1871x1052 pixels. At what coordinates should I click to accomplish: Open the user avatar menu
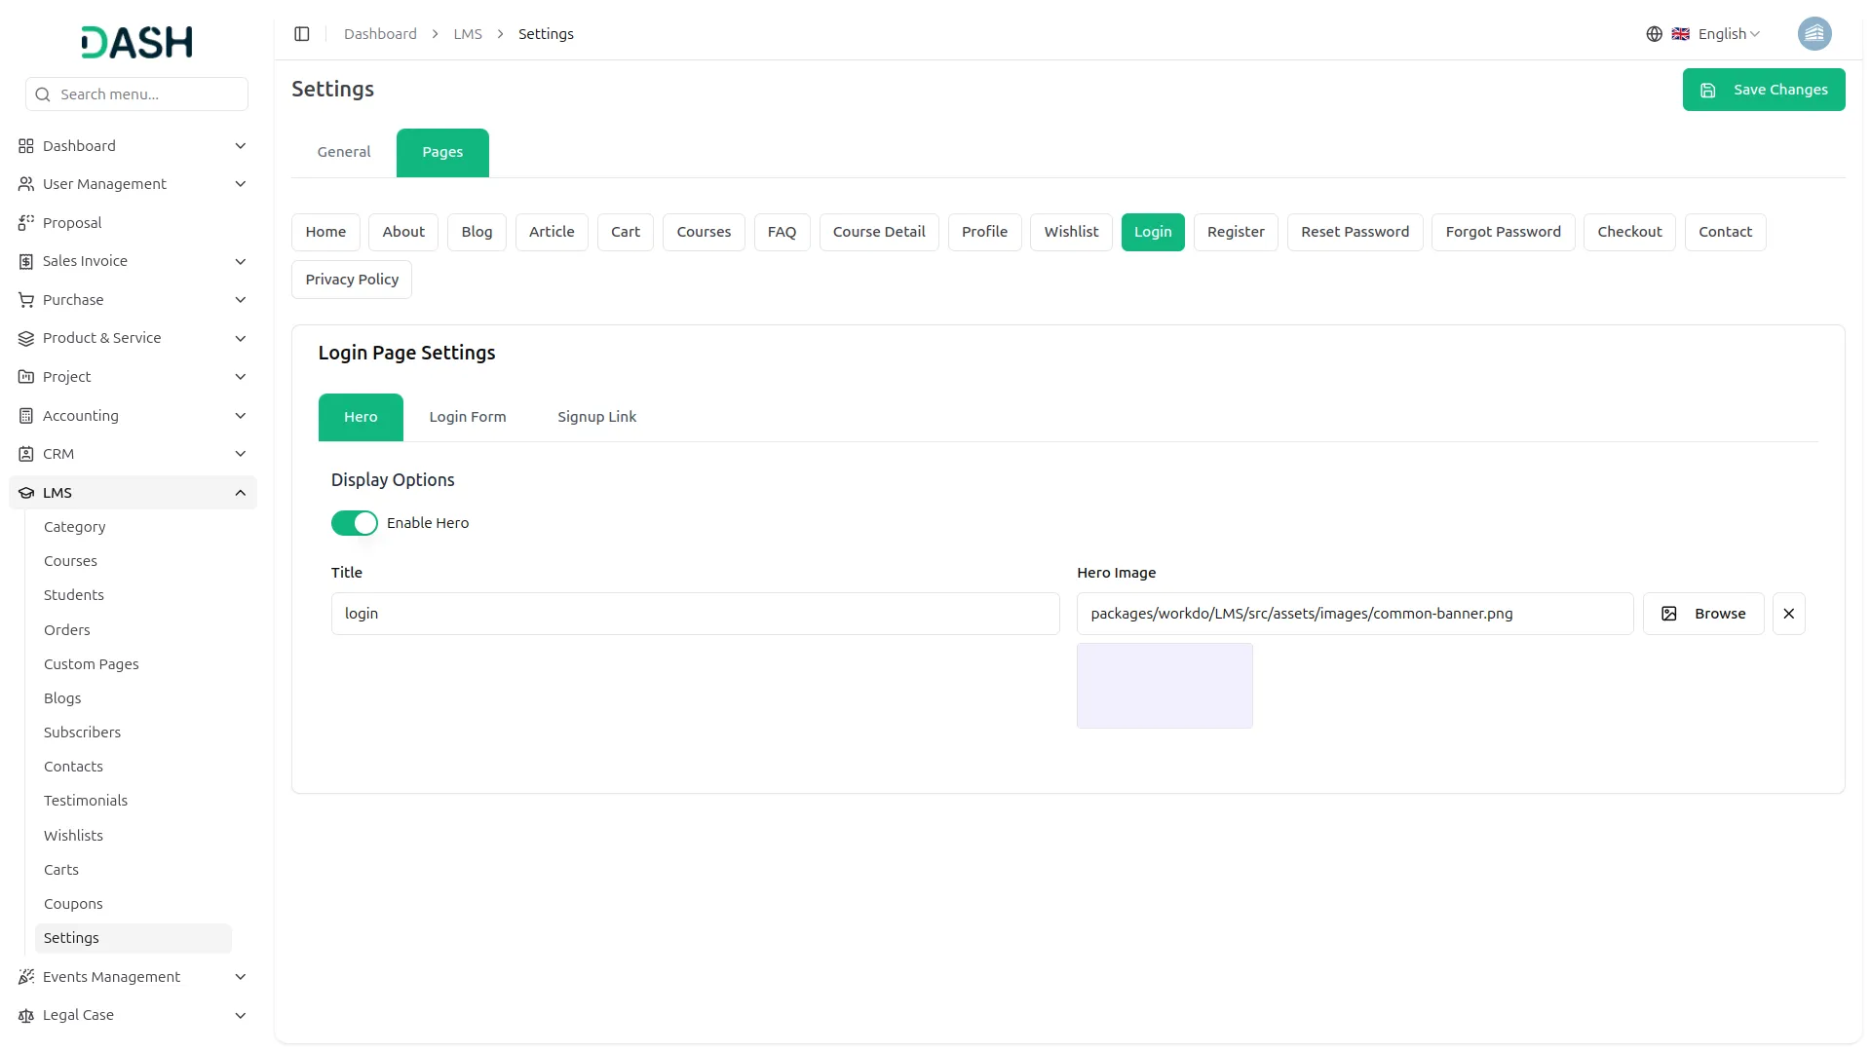coord(1814,34)
